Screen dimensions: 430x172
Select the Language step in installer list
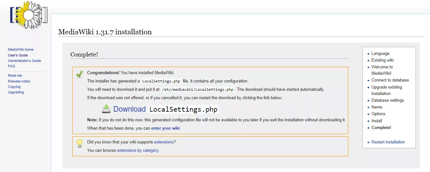(x=380, y=54)
